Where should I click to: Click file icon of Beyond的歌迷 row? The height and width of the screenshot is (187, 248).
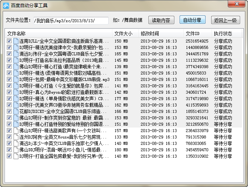pyautogui.click(x=16, y=92)
